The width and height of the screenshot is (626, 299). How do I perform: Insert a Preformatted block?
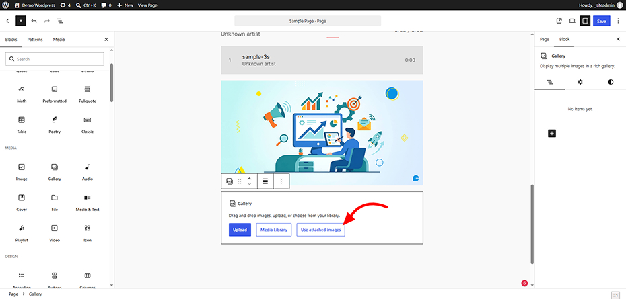(x=55, y=94)
